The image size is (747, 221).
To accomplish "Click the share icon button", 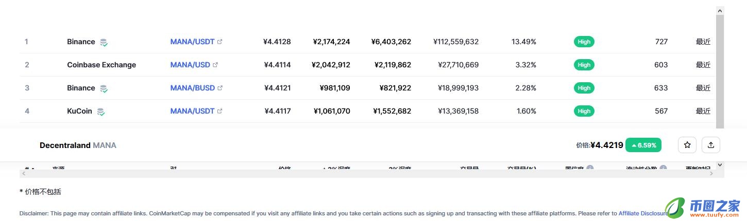I will pyautogui.click(x=711, y=145).
